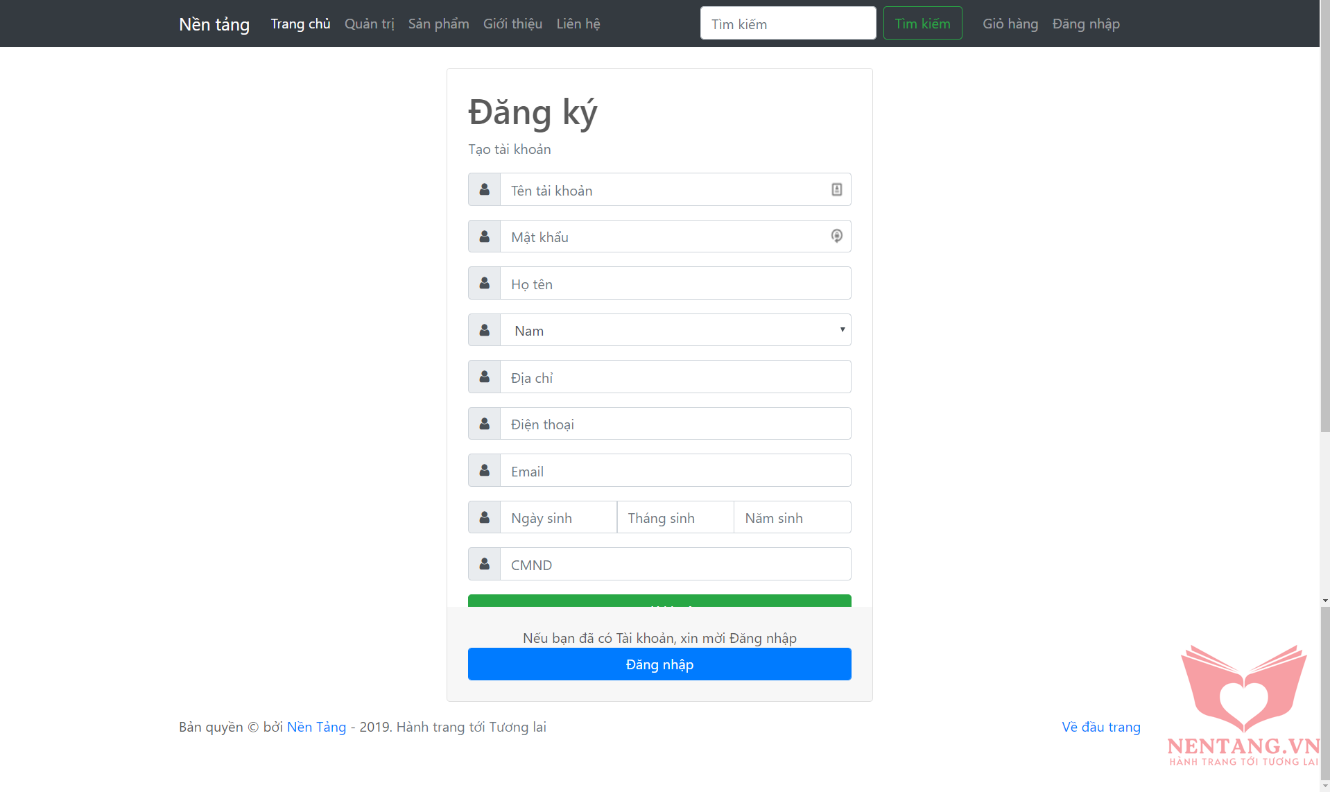Click the Nền Tảng footer link
The width and height of the screenshot is (1330, 792).
tap(316, 727)
